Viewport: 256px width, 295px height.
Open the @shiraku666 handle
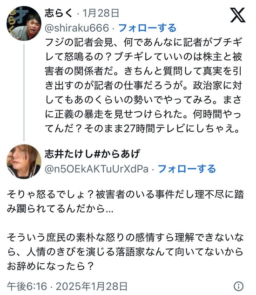point(77,28)
